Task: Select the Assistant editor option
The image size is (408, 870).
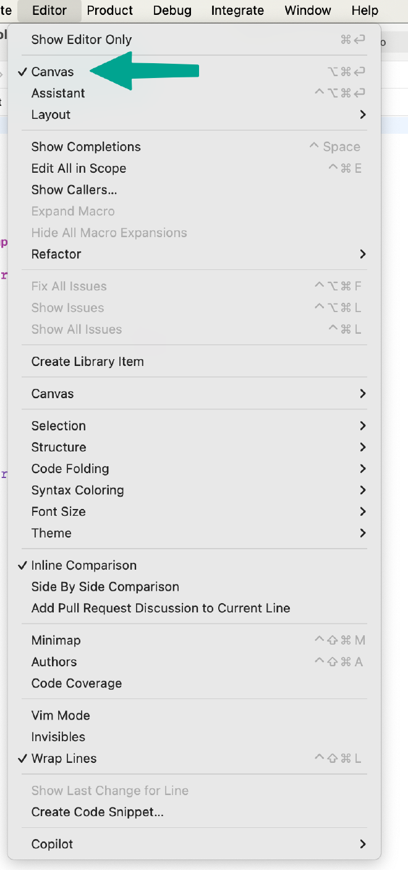Action: coord(58,94)
